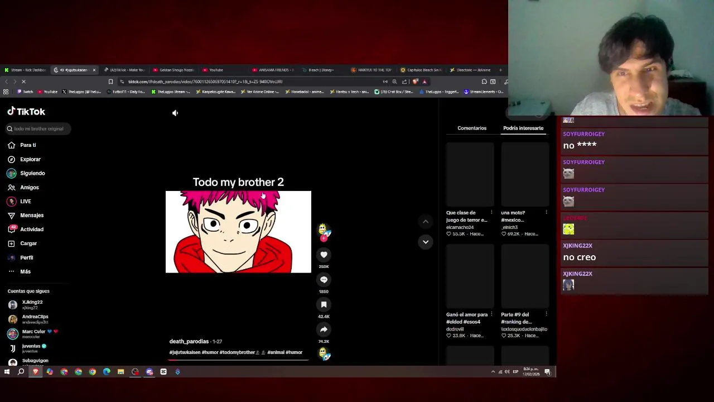Click the TikTok search field
Screen dimensions: 714x402
(x=38, y=129)
